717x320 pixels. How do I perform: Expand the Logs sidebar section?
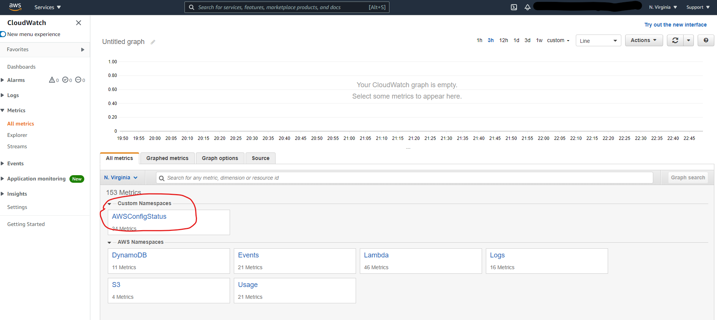pos(3,95)
